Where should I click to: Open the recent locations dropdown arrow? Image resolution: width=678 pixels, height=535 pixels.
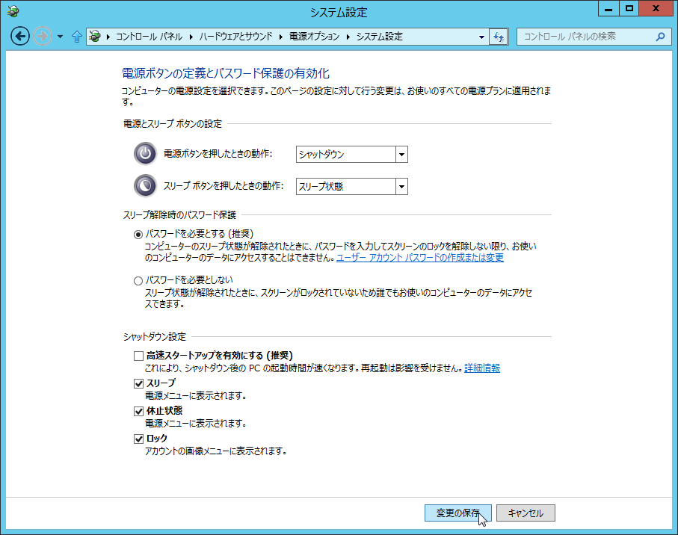click(60, 37)
